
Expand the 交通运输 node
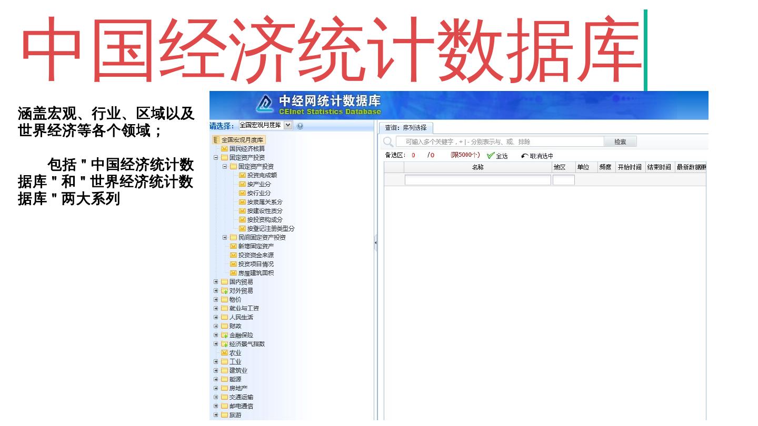pyautogui.click(x=216, y=397)
